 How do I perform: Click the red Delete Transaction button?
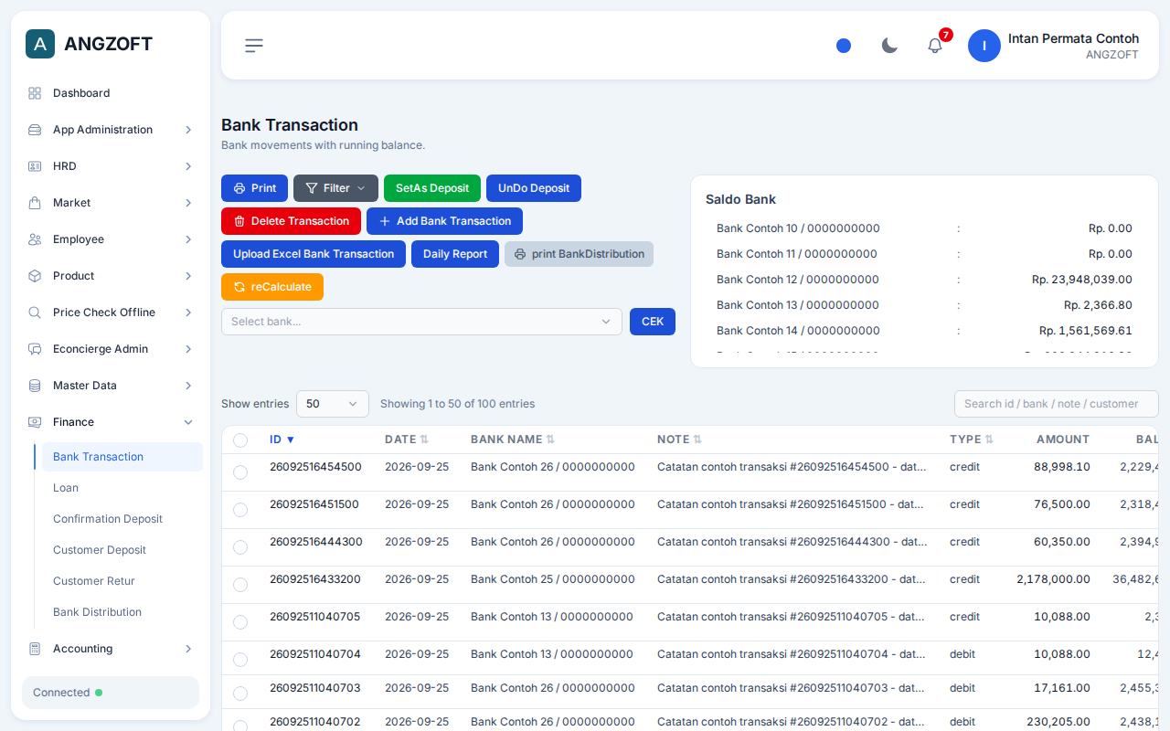291,221
